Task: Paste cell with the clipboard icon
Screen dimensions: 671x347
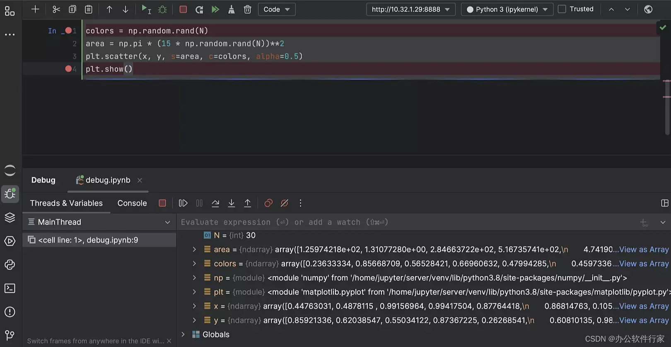Action: tap(89, 9)
